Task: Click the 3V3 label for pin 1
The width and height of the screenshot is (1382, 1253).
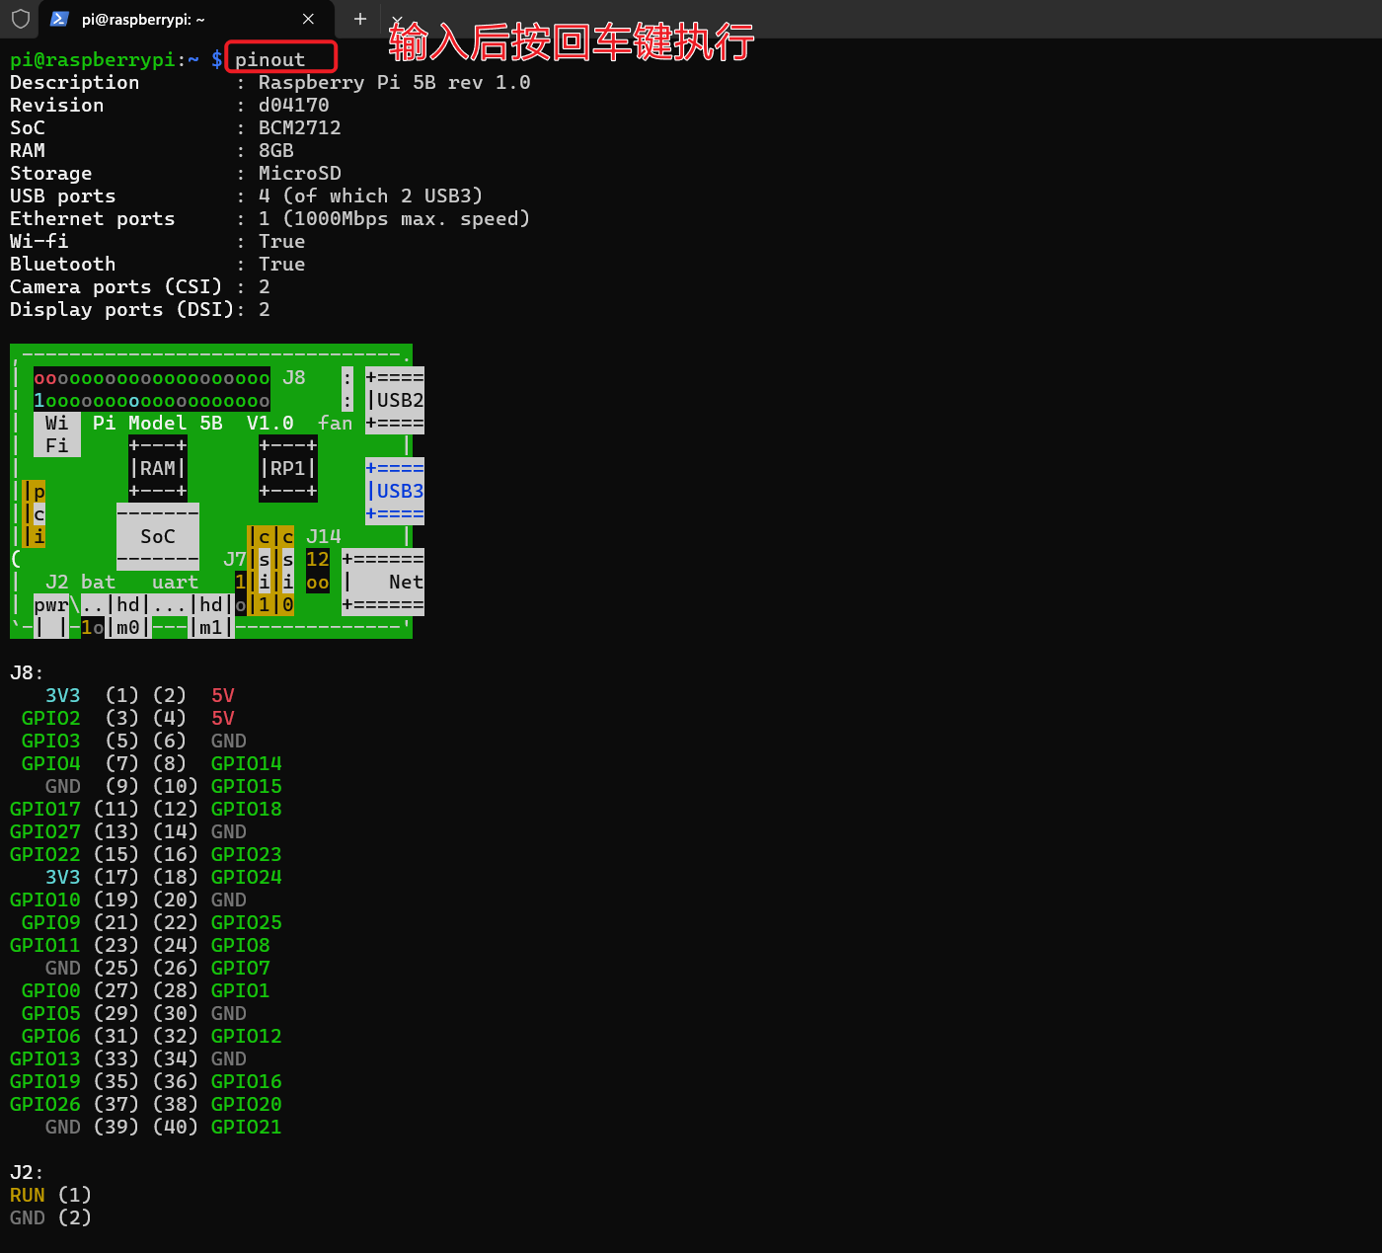Action: [x=63, y=695]
